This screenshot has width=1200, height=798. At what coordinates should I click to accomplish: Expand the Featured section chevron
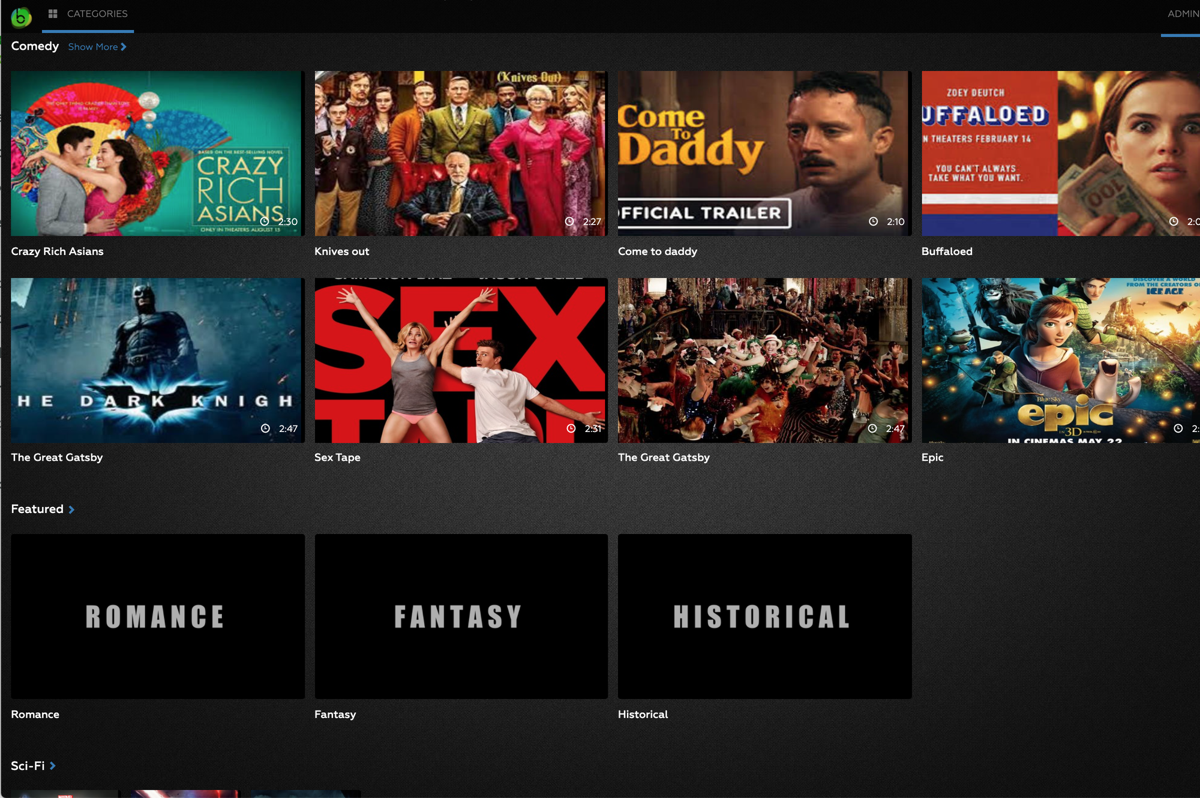coord(71,509)
